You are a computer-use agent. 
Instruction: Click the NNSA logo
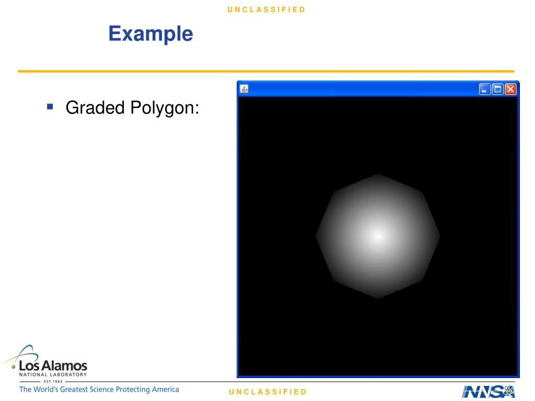tap(489, 392)
